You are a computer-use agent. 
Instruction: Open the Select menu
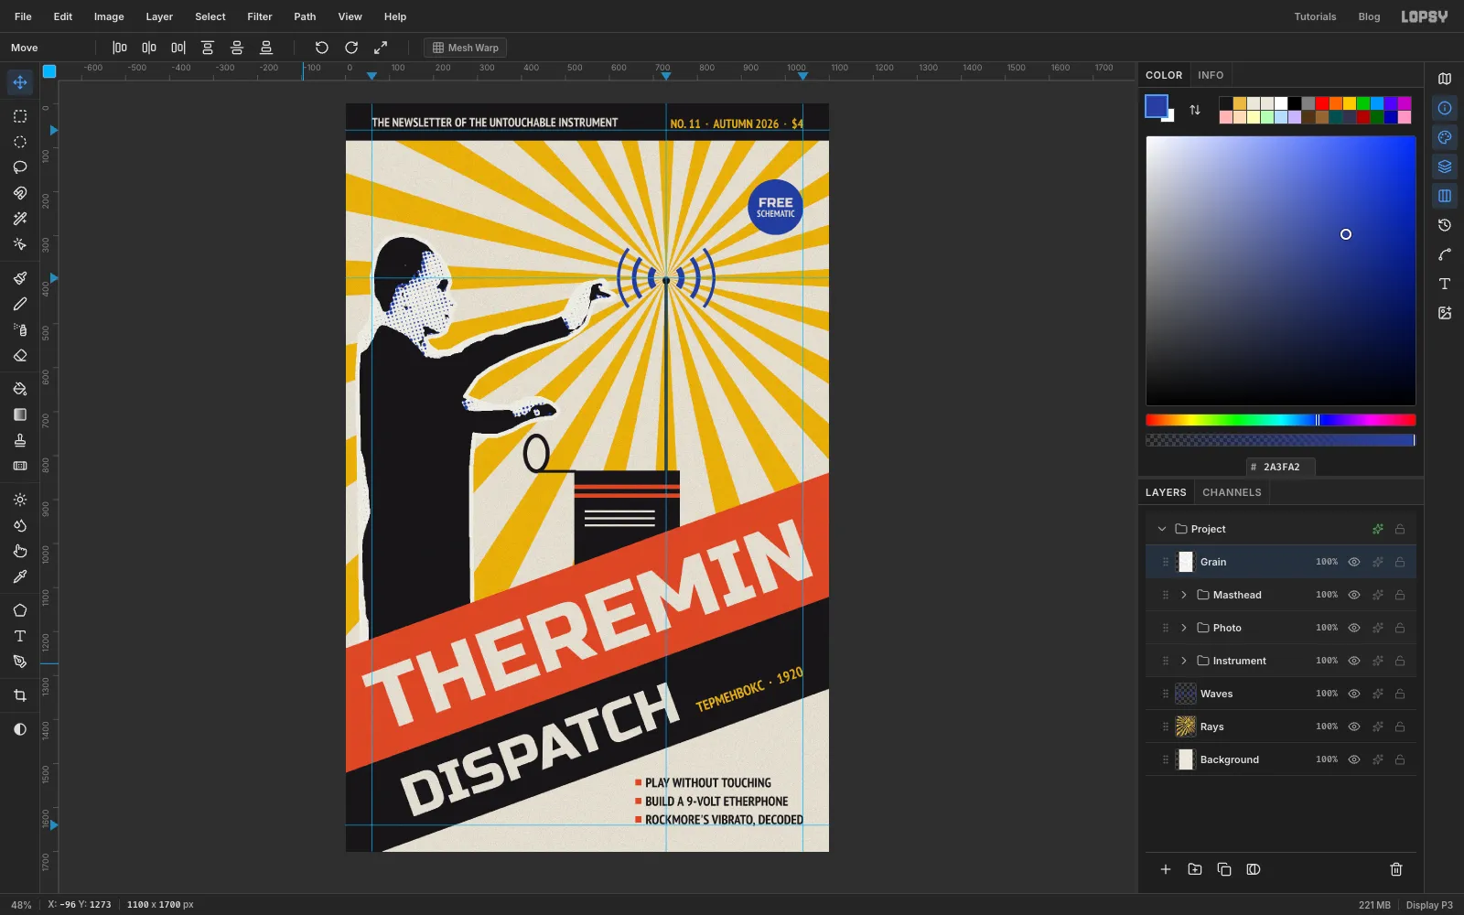(210, 16)
